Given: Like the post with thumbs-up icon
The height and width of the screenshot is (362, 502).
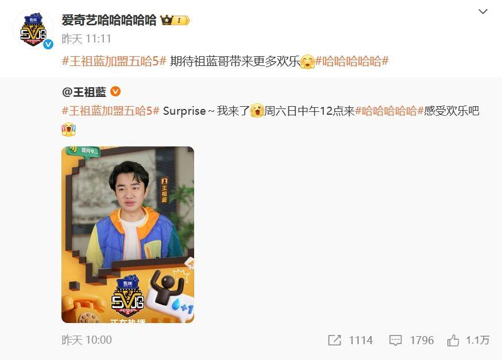Looking at the screenshot, I should [x=453, y=340].
